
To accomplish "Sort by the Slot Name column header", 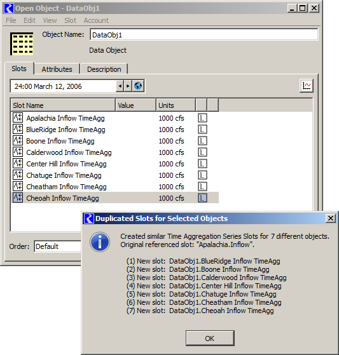I will click(x=63, y=105).
